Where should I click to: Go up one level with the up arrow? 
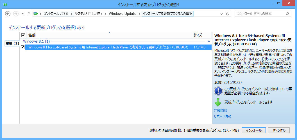pyautogui.click(x=29, y=14)
